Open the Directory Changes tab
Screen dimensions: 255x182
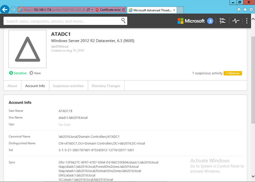pyautogui.click(x=106, y=86)
